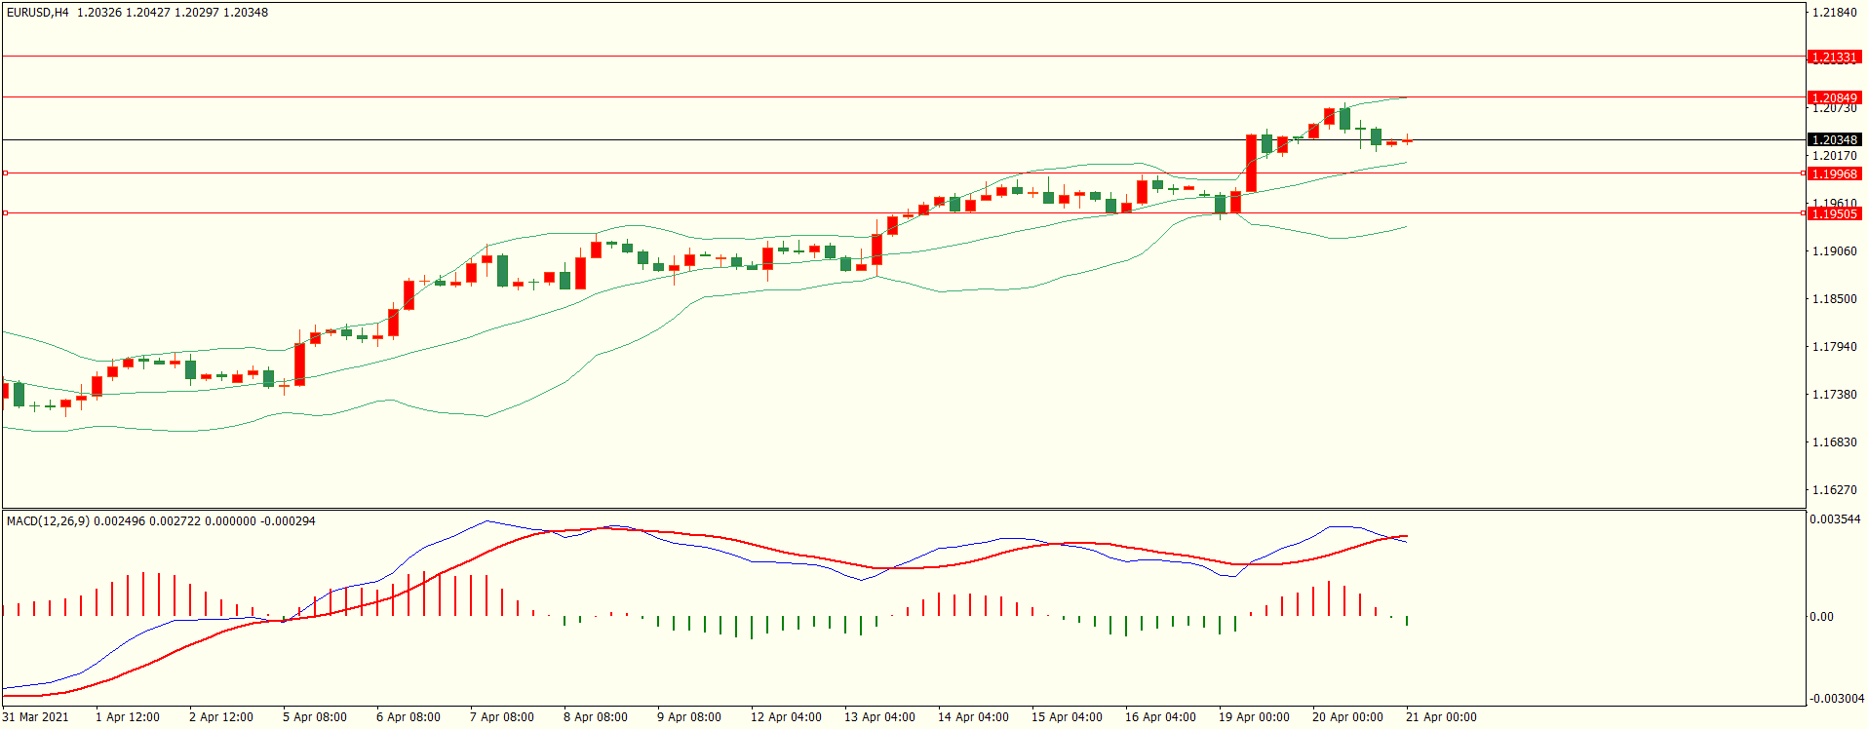Click the MACD 0.003544 scale value
The width and height of the screenshot is (1868, 729).
(1835, 519)
